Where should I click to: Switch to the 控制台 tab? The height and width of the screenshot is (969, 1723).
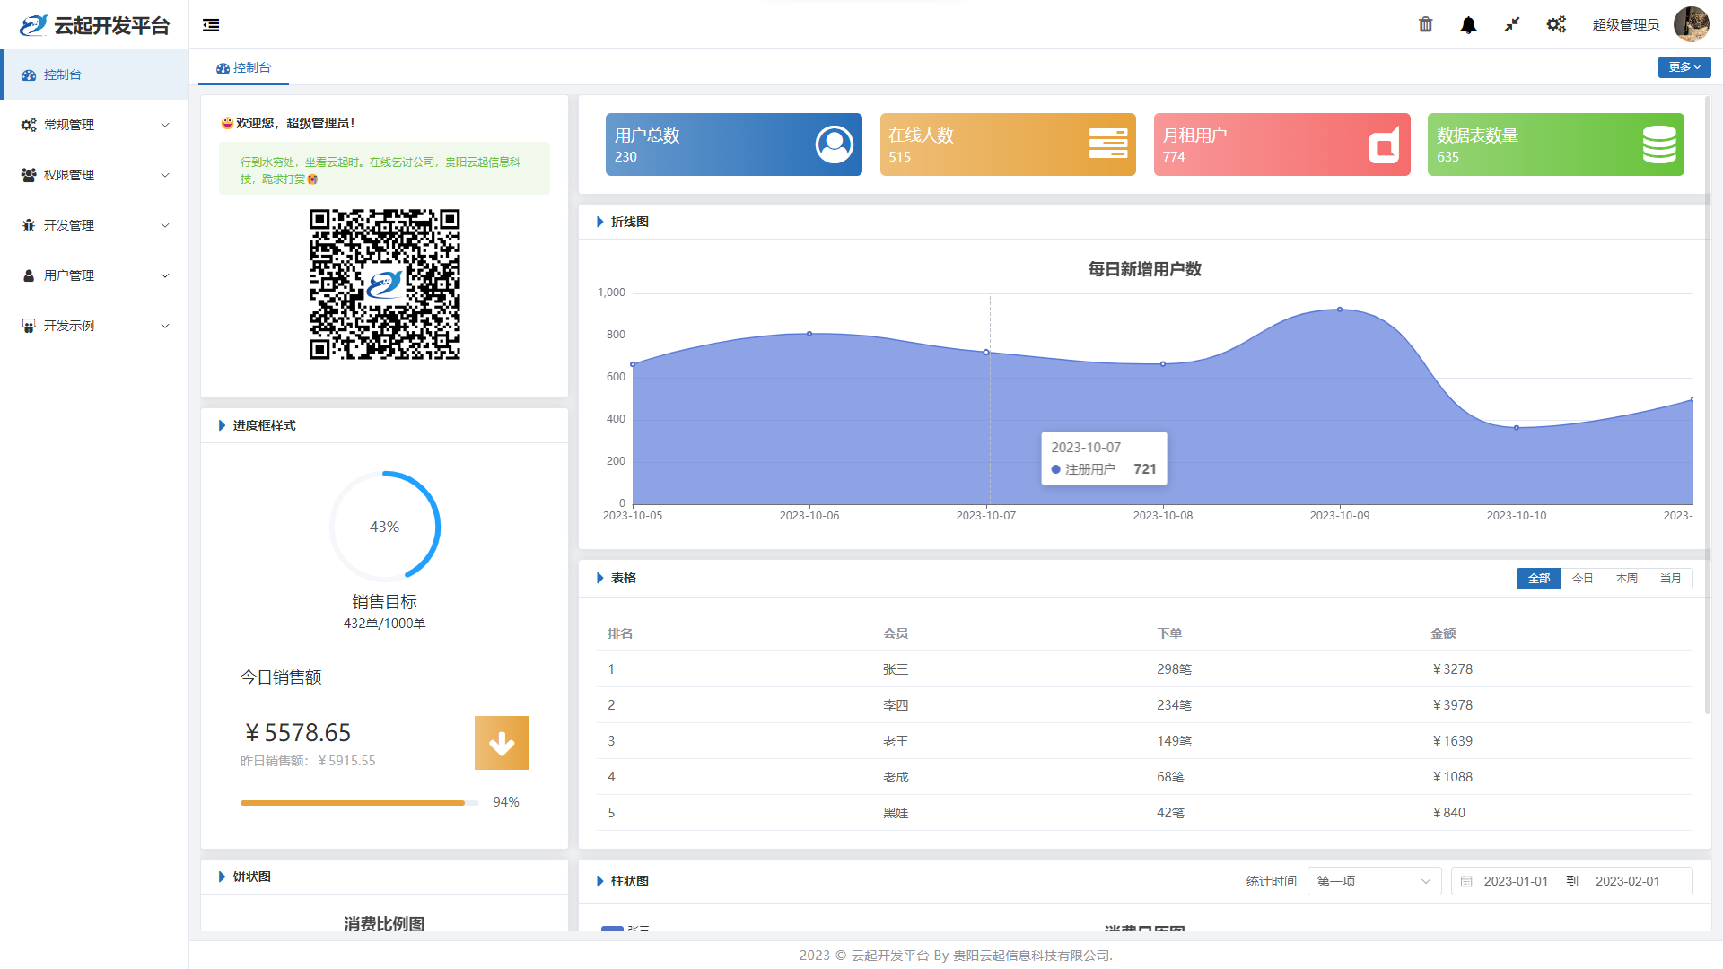point(244,67)
